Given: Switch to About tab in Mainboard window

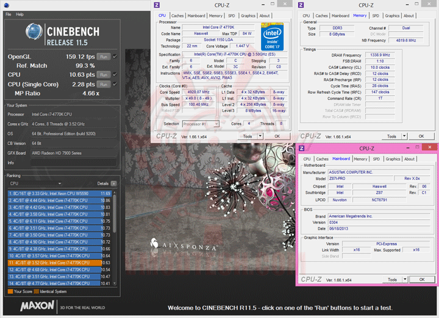Looking at the screenshot, I should pos(409,159).
